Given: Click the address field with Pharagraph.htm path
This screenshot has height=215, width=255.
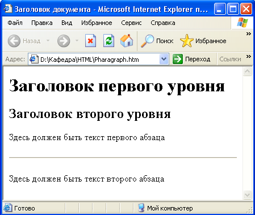Looking at the screenshot, I should (x=98, y=60).
